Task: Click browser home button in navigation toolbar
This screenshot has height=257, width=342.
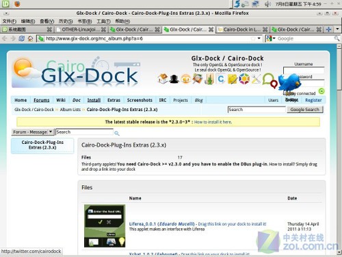Action: [x=30, y=38]
